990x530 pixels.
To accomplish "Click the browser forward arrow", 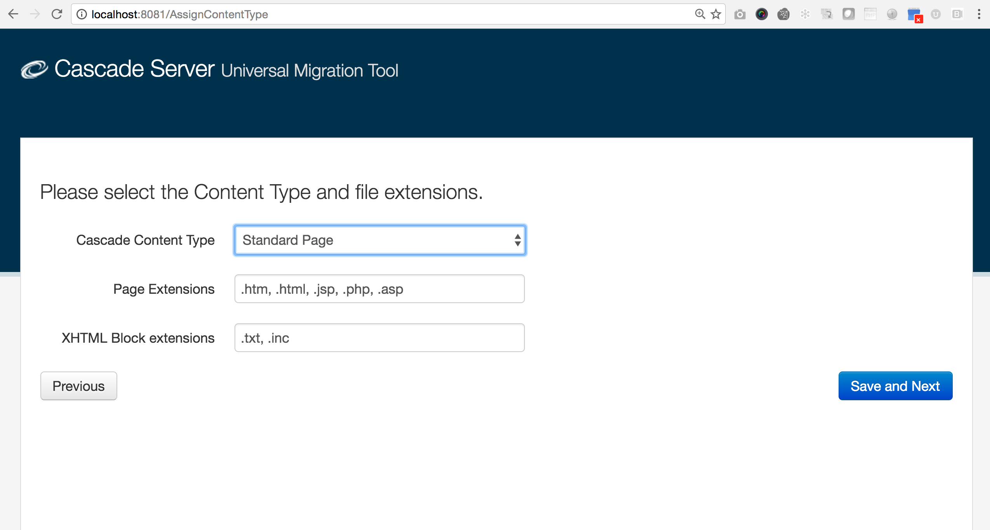I will pos(35,14).
